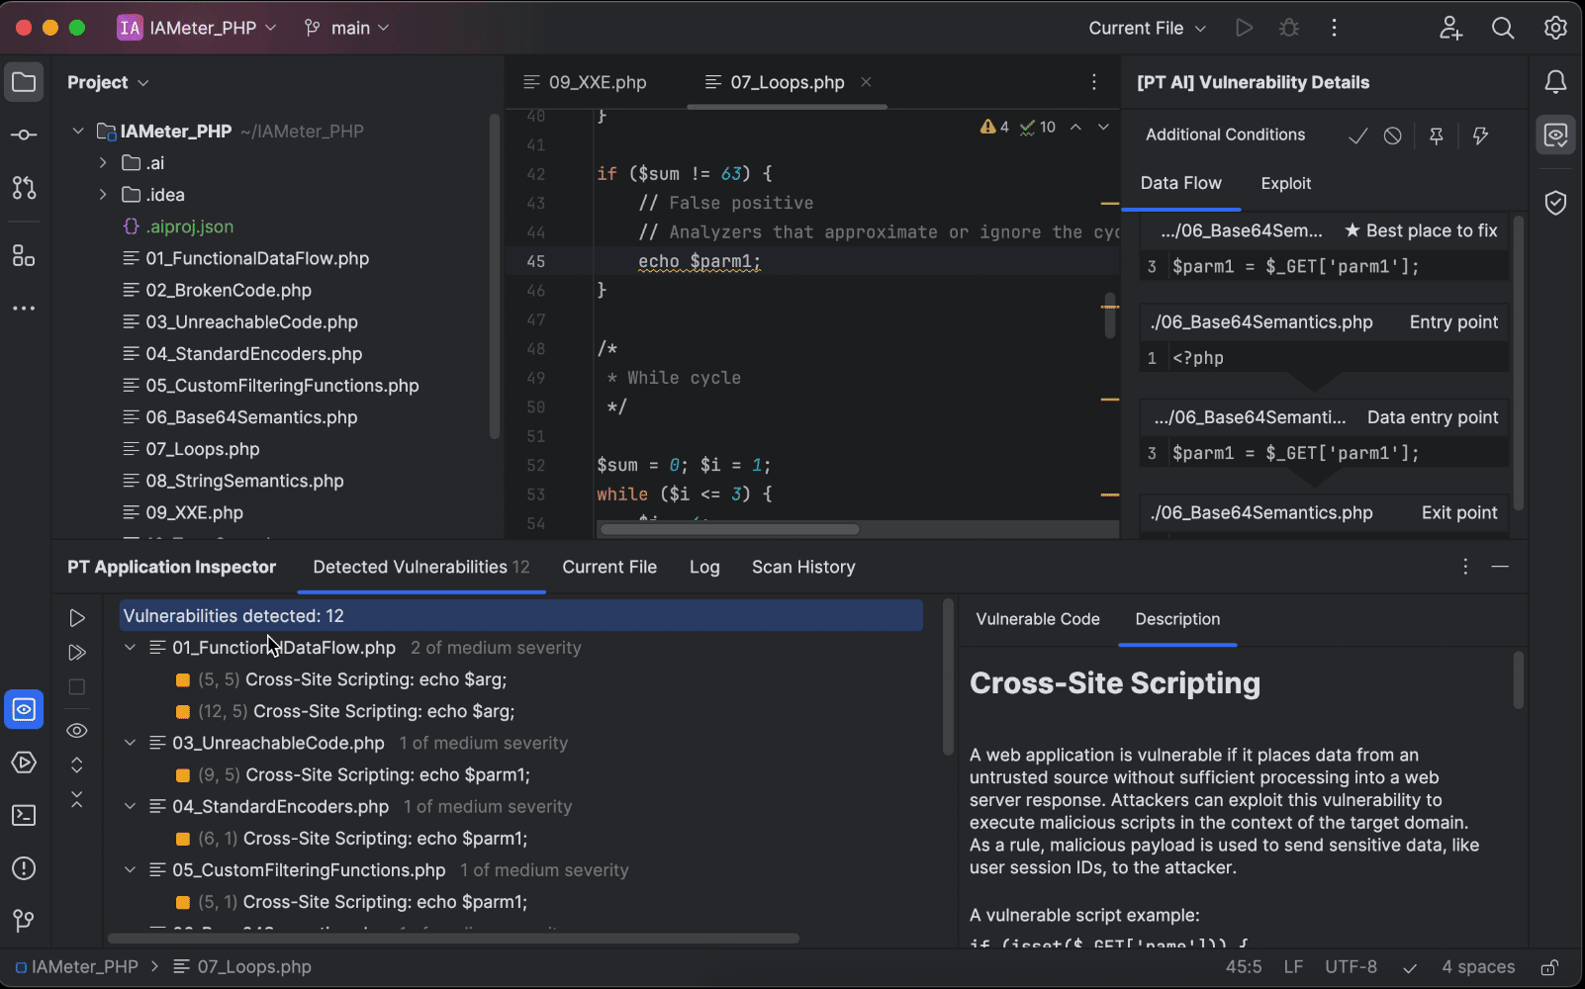The image size is (1585, 989).
Task: Collapse the IAMeter_PHP root folder
Action: click(77, 131)
